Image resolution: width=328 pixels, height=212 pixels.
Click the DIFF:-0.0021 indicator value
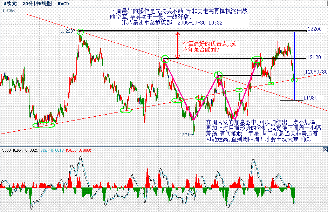(x=25, y=150)
